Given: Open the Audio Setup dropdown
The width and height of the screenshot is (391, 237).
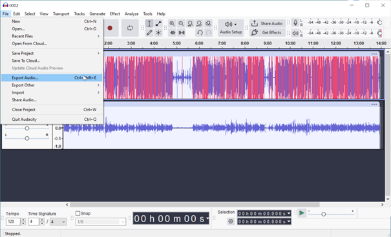Looking at the screenshot, I should [x=231, y=28].
